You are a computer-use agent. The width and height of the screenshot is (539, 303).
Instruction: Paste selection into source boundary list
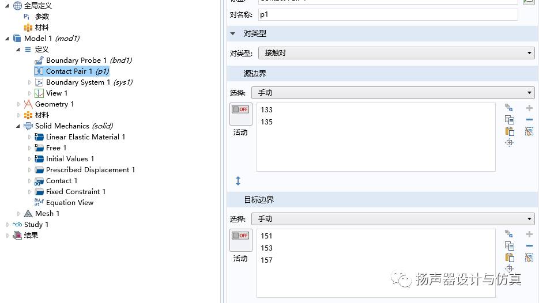pos(509,131)
